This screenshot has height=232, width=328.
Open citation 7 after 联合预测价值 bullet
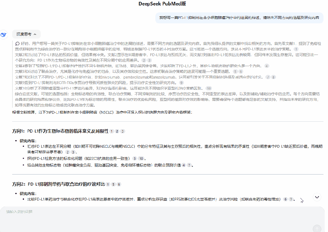click(x=189, y=165)
